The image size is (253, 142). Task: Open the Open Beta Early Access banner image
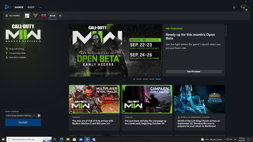coord(116,50)
